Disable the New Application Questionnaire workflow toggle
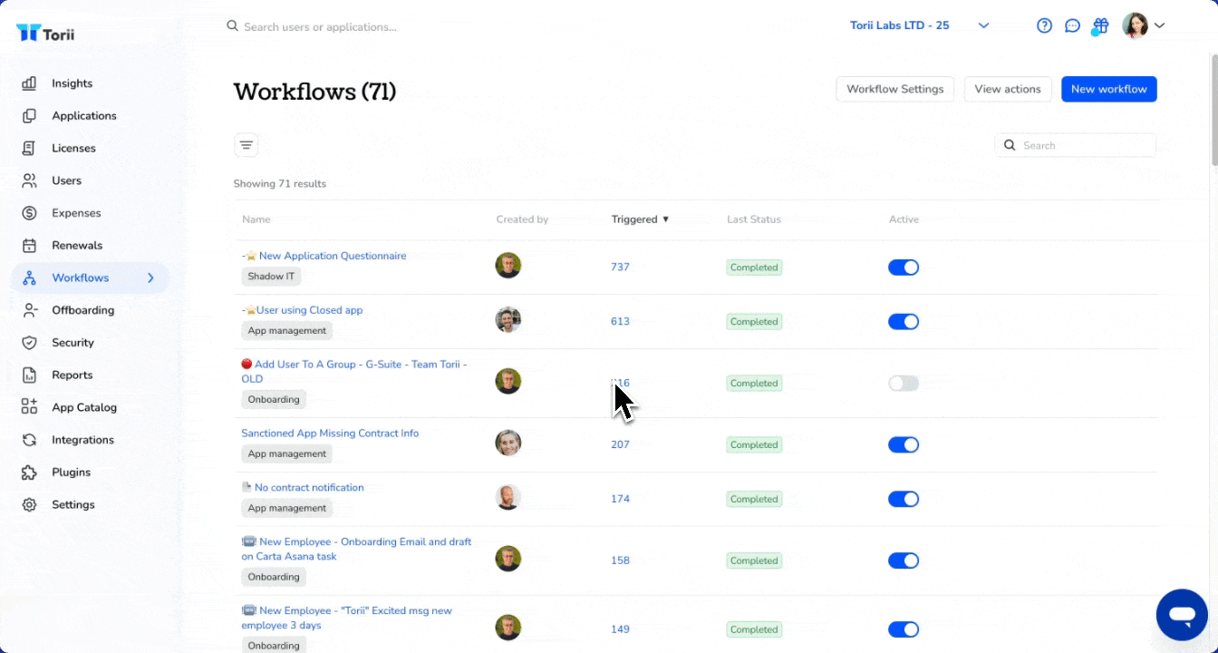The image size is (1218, 653). click(x=904, y=268)
